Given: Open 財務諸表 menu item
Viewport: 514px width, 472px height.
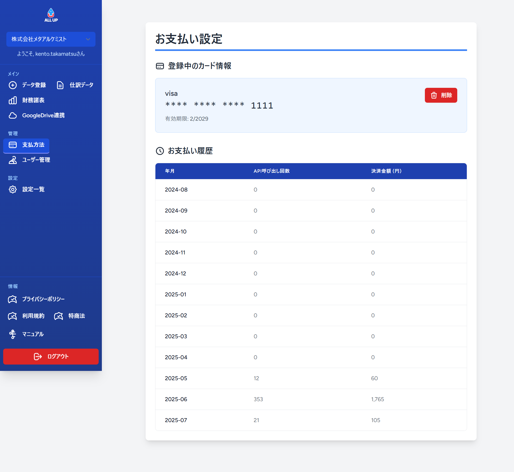Looking at the screenshot, I should (x=27, y=100).
